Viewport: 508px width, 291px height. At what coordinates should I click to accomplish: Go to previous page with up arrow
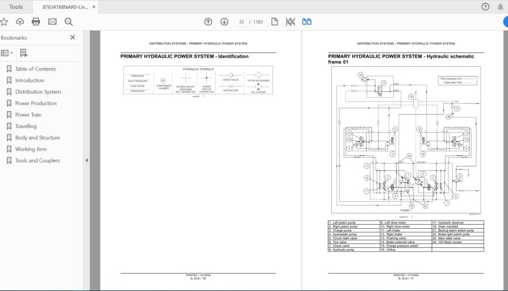208,22
